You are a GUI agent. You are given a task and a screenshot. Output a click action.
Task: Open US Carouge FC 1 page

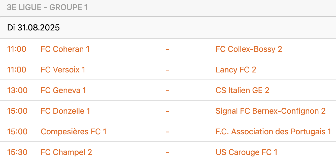pos(246,152)
